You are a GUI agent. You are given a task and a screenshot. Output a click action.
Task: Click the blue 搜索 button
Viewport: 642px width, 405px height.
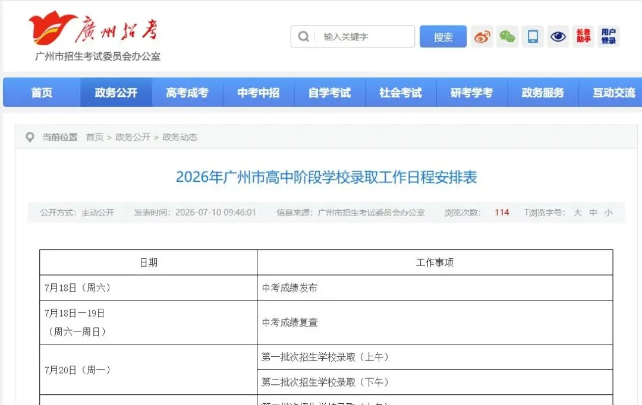[x=443, y=36]
